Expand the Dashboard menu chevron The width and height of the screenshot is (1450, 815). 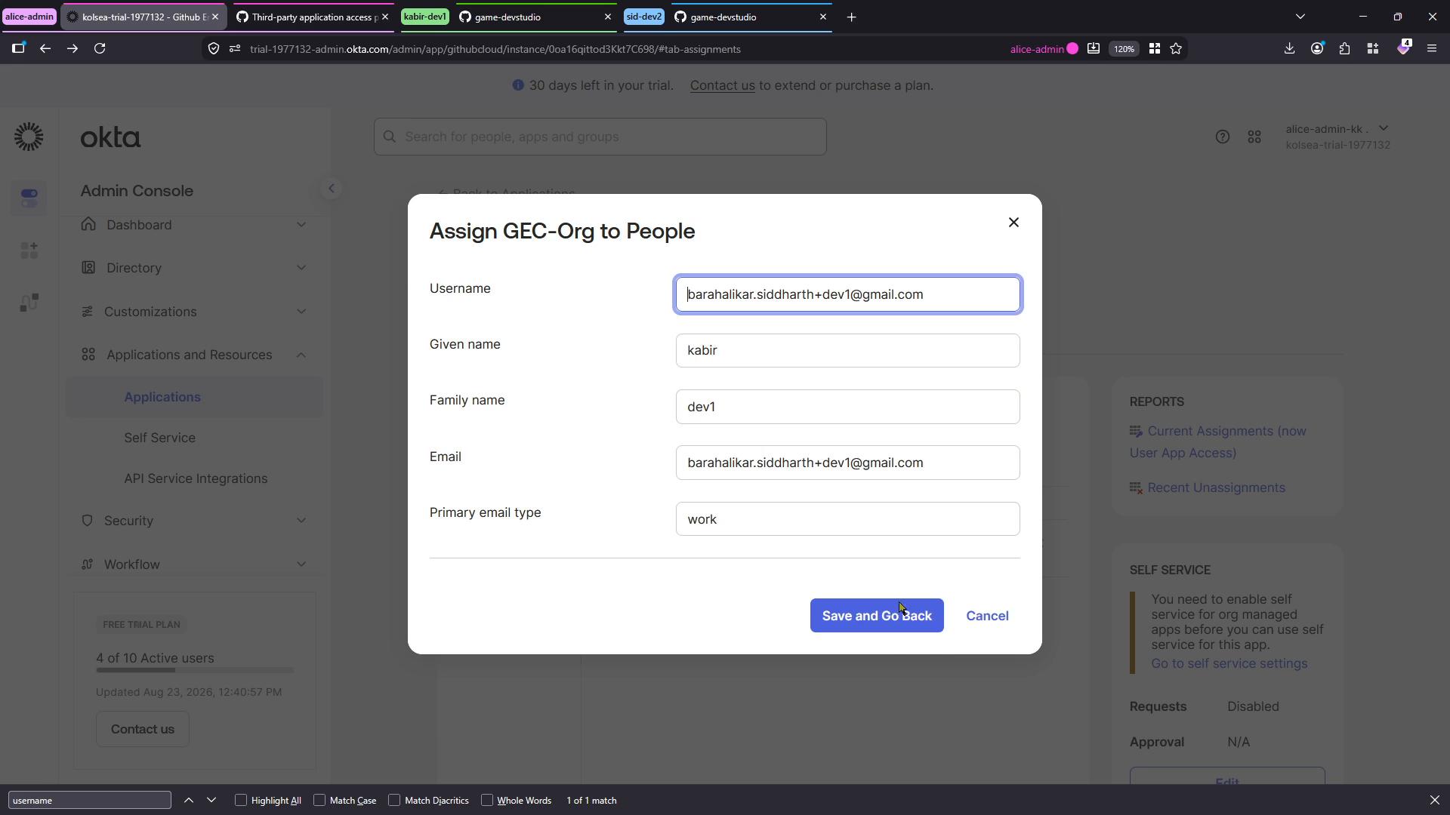point(301,225)
